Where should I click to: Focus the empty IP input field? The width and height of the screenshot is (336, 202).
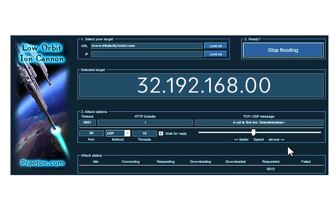click(x=147, y=54)
